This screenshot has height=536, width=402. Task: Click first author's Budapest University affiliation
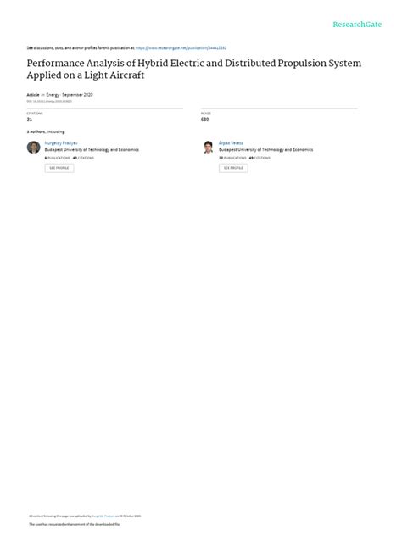(92, 150)
